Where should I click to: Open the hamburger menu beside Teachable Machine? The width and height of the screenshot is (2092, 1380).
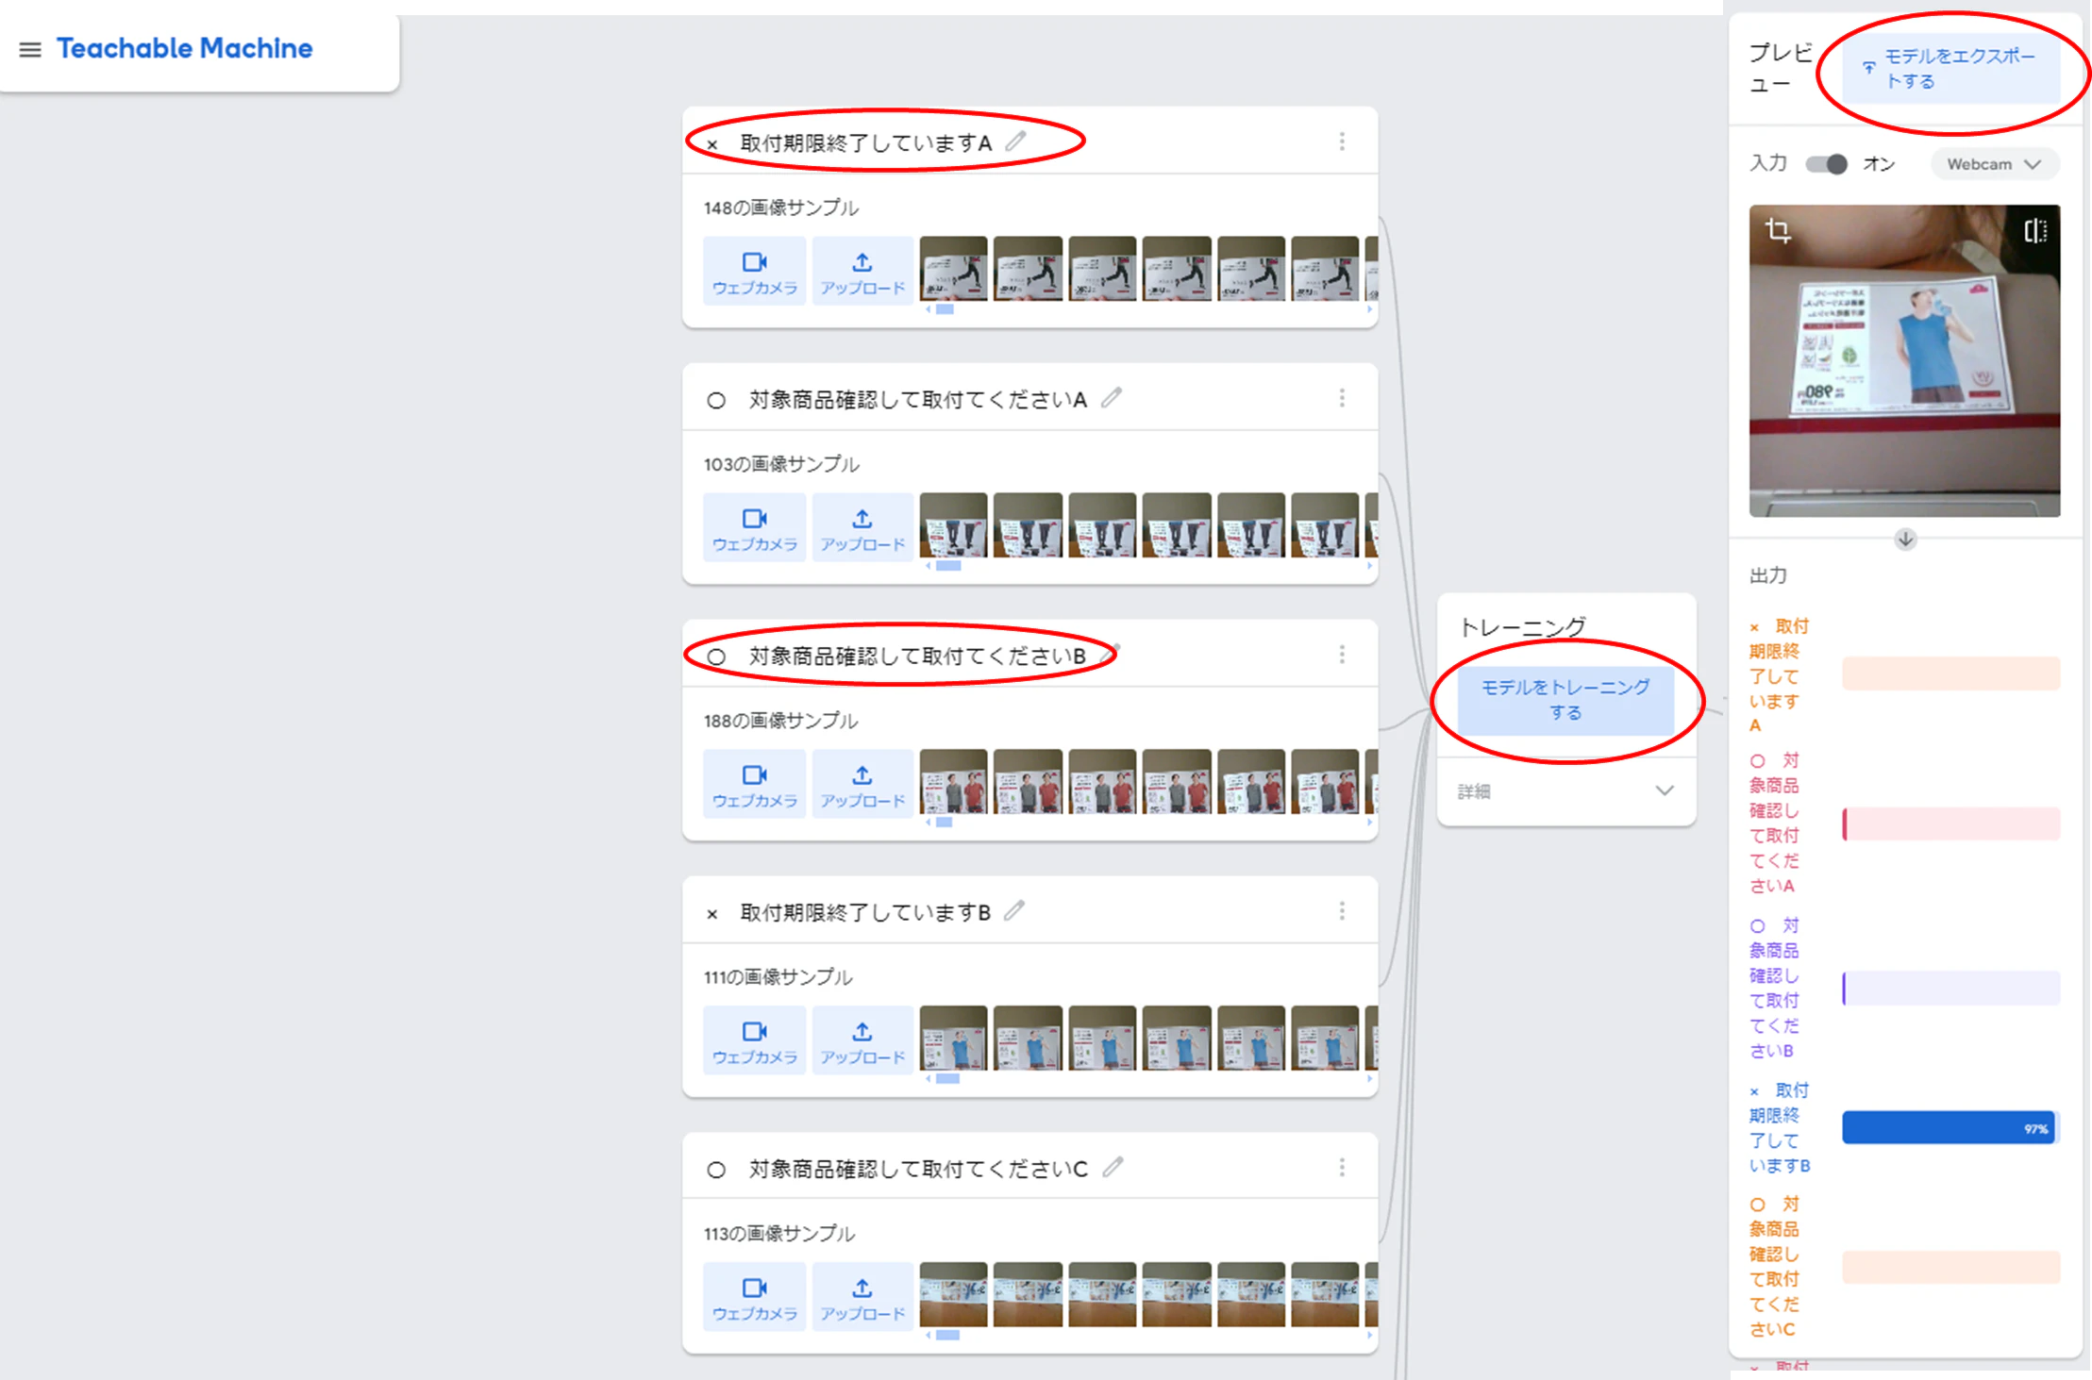30,49
